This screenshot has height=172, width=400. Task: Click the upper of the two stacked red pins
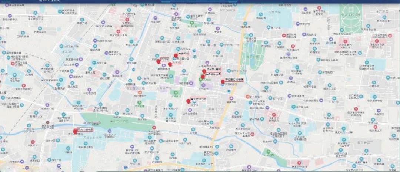click(204, 71)
